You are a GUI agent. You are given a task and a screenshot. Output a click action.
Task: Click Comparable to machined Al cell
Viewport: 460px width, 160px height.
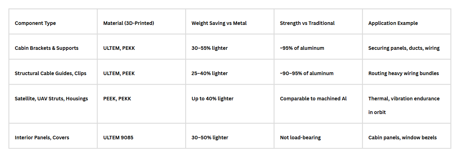tap(318, 104)
